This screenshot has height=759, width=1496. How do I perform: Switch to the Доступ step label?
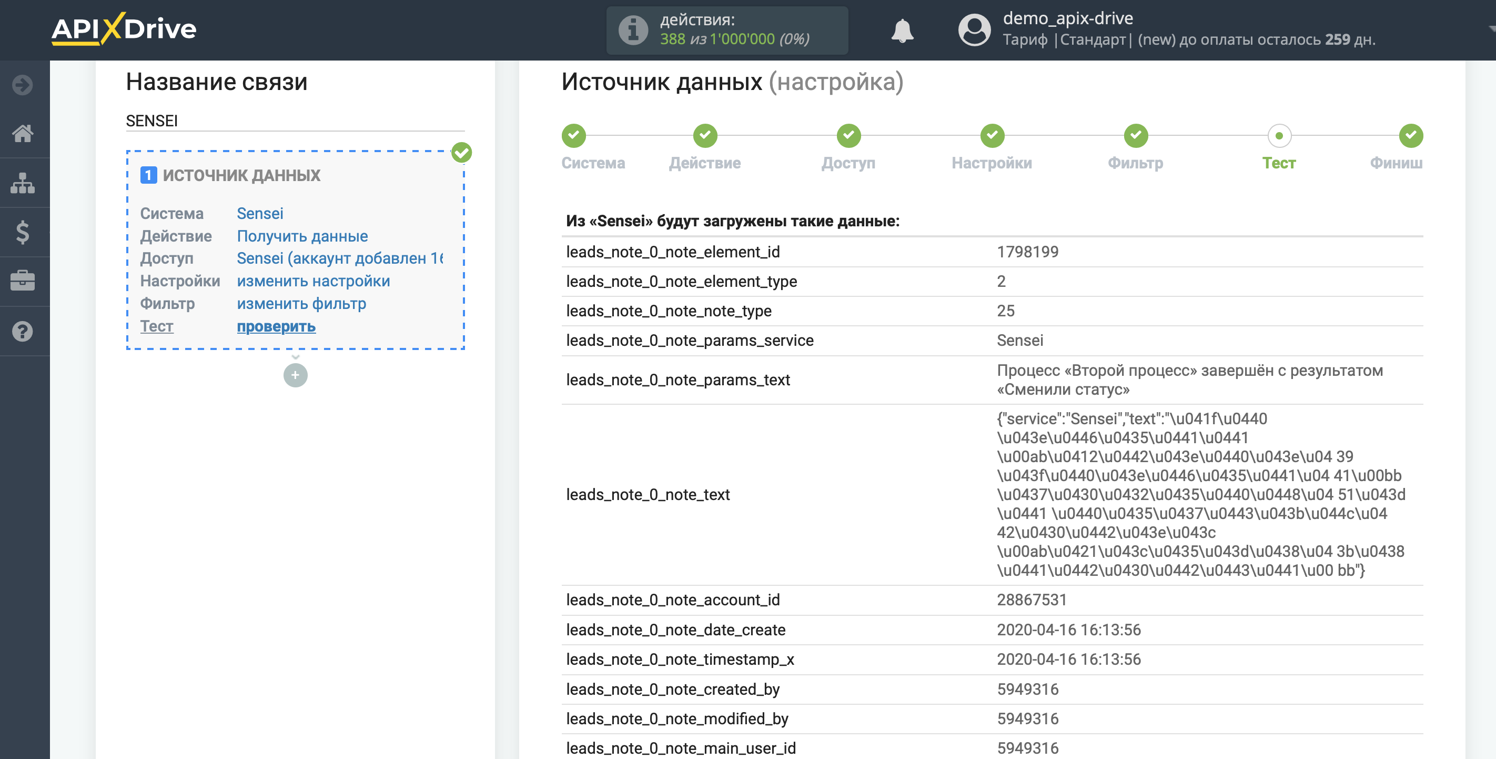[848, 163]
